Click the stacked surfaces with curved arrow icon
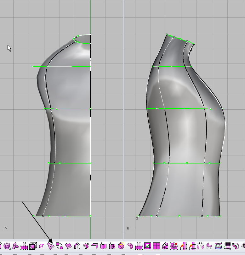This screenshot has height=255, width=245. (x=165, y=246)
